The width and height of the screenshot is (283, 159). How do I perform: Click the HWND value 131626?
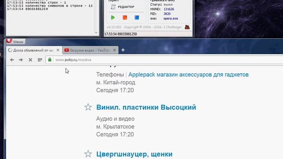pyautogui.click(x=169, y=9)
